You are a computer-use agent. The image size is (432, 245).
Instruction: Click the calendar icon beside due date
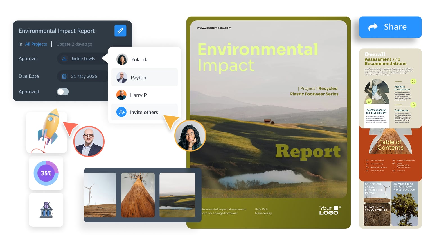pyautogui.click(x=64, y=76)
